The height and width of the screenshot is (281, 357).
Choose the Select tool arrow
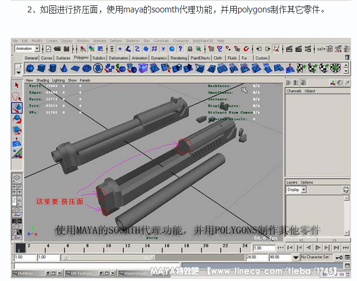pyautogui.click(x=17, y=85)
